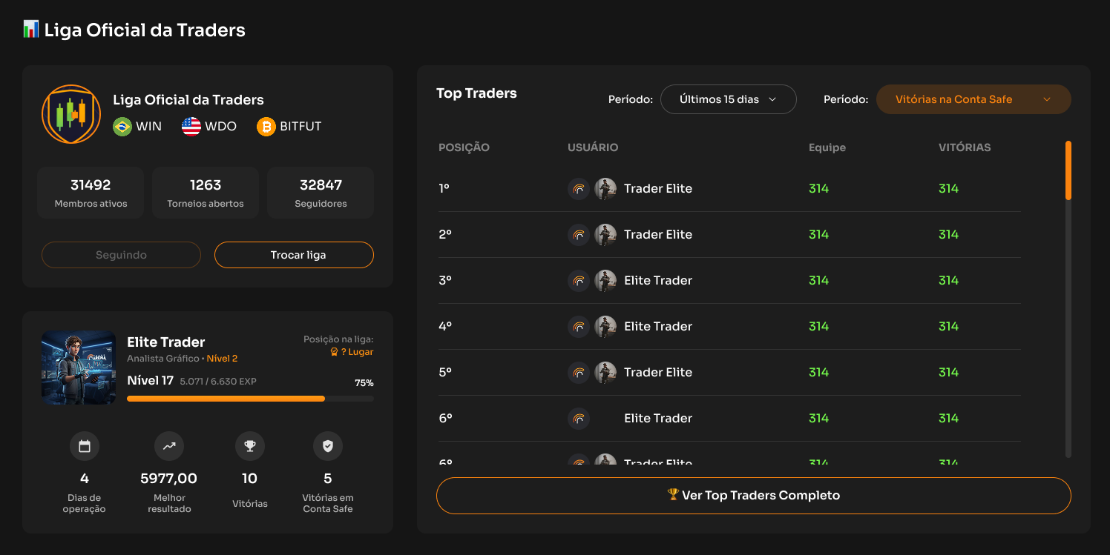Click the 5977,00 Melhor resultado value
The height and width of the screenshot is (555, 1110).
click(x=169, y=479)
